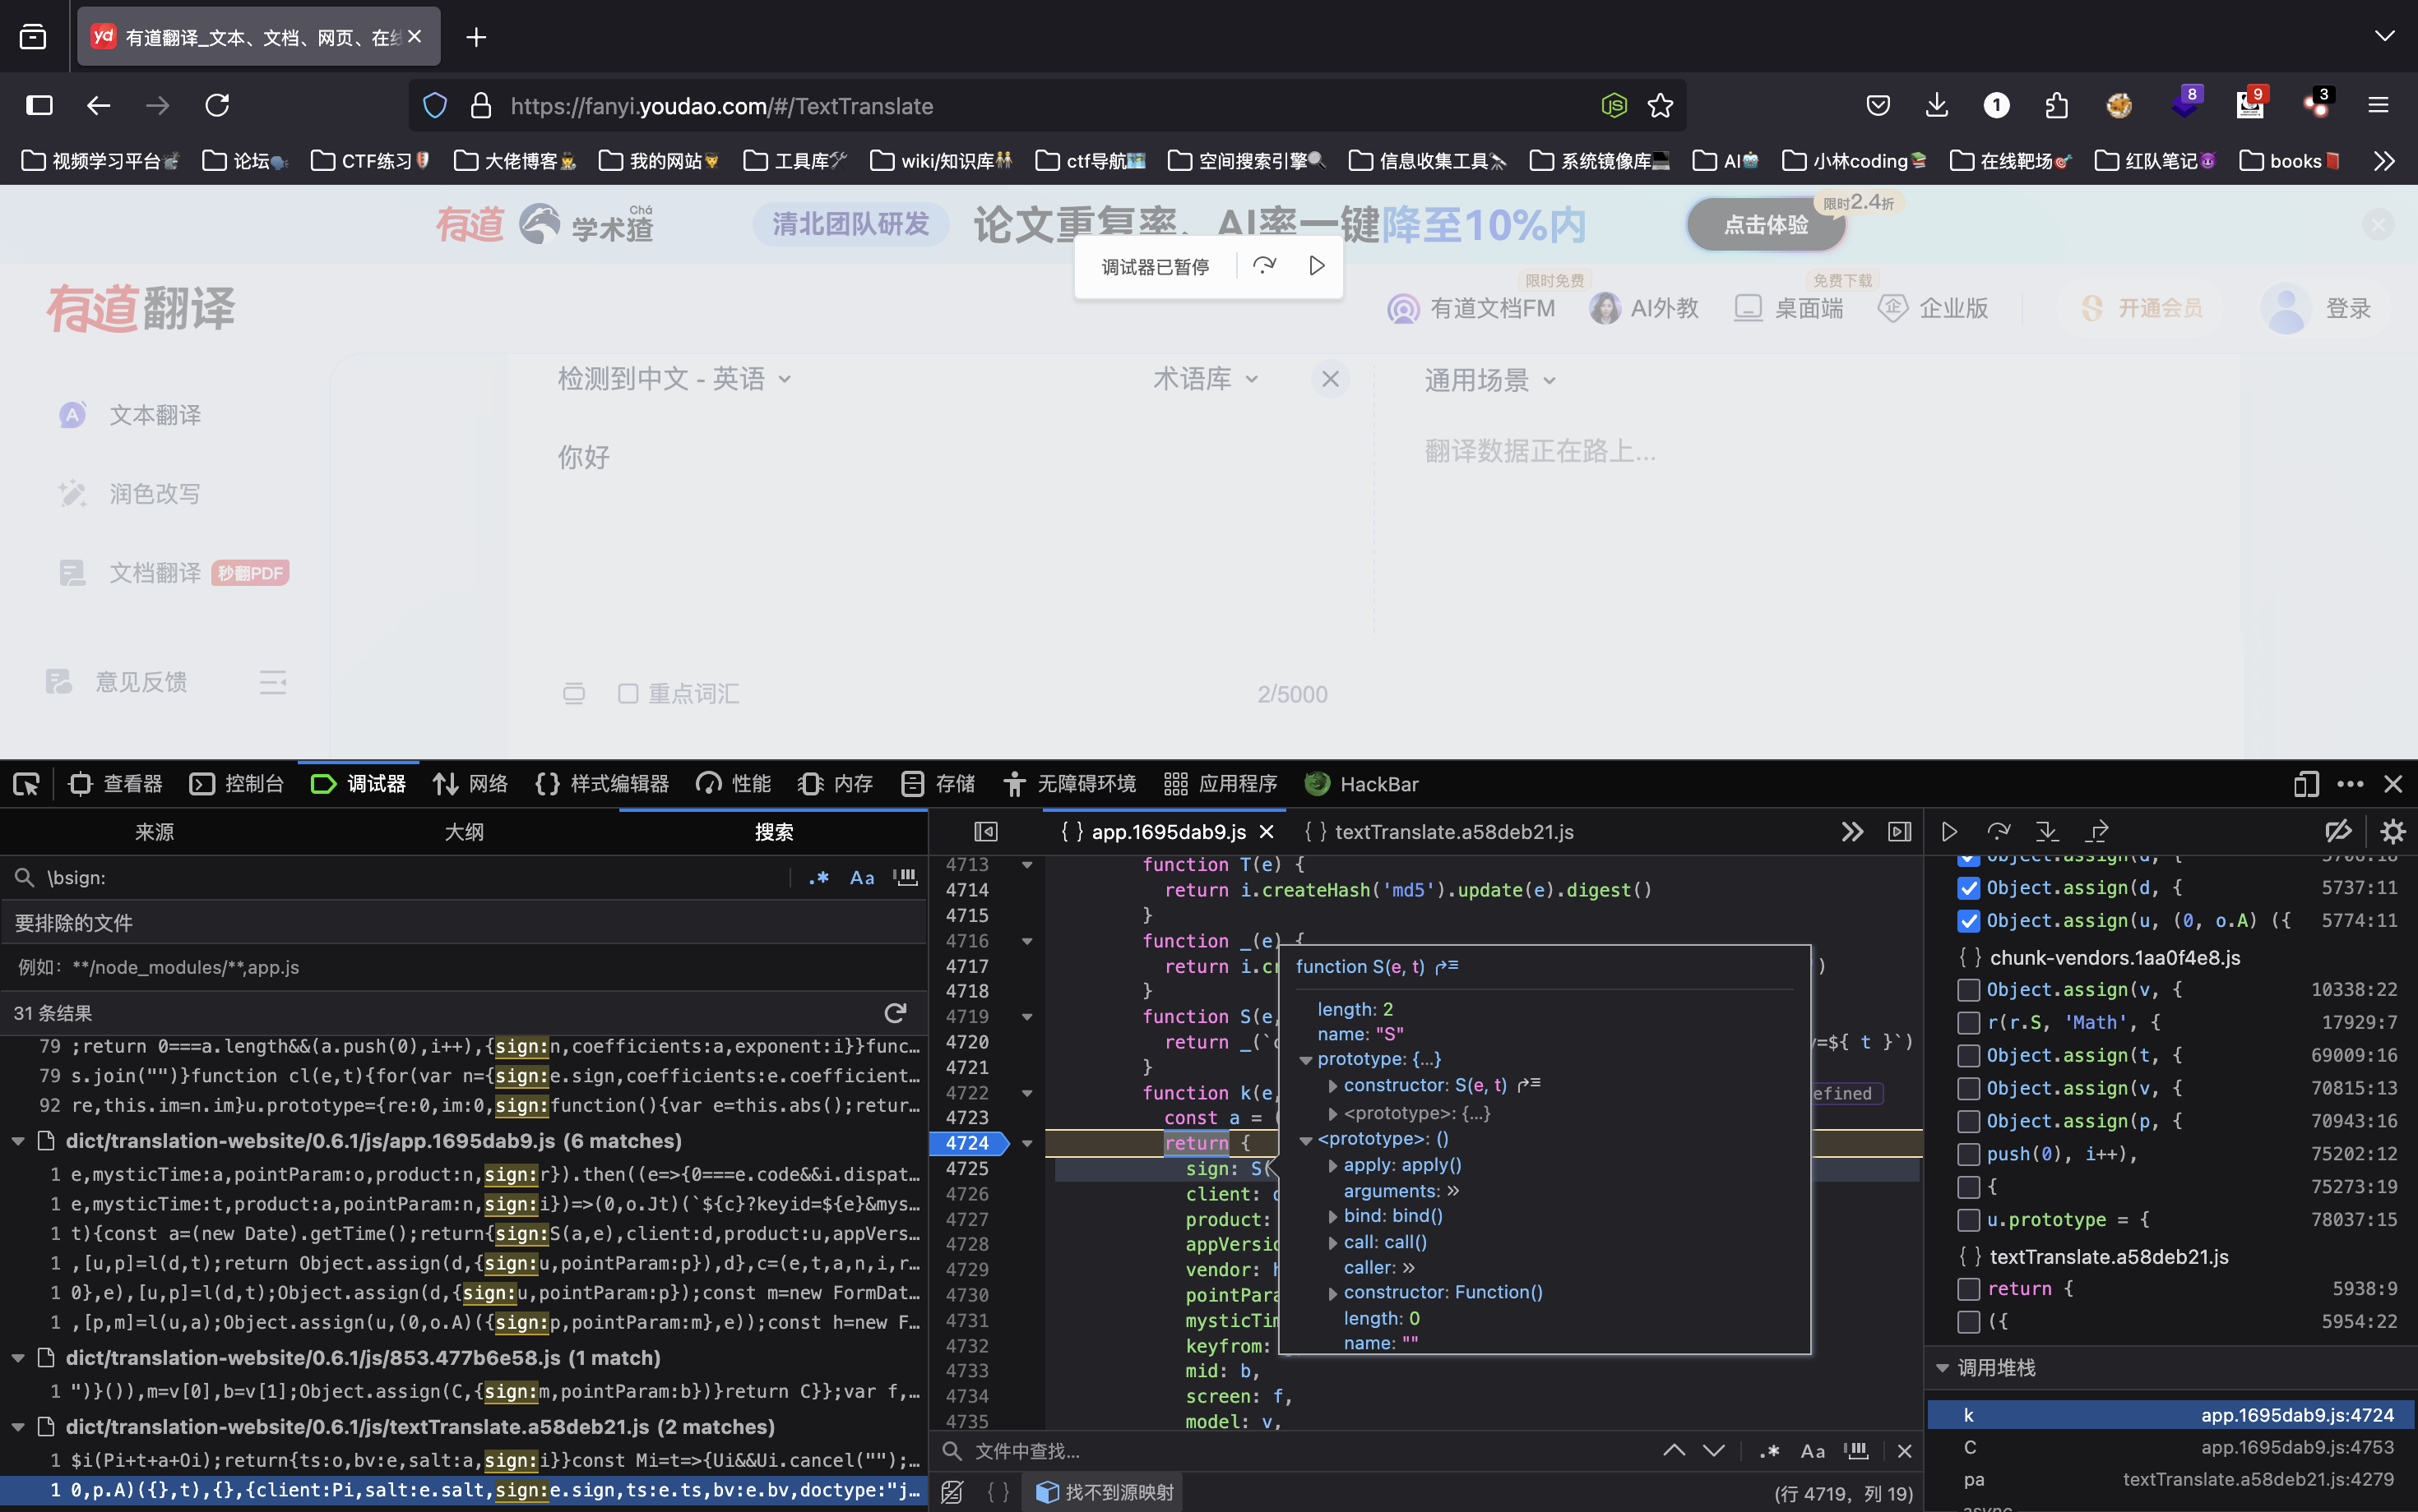Collapse app.1695dab9.js search results group
This screenshot has width=2418, height=1512.
(x=18, y=1141)
